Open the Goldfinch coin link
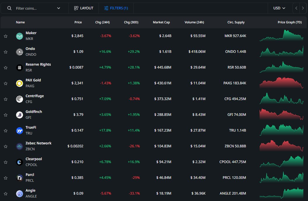308x201 pixels. pos(34,112)
